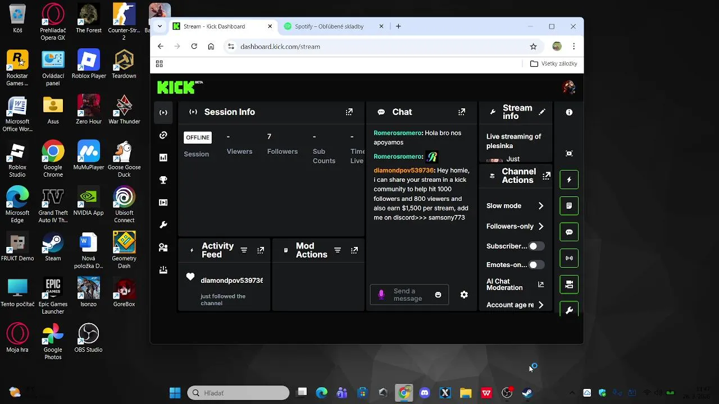719x404 pixels.
Task: Pop out the Activity Feed panel
Action: click(261, 250)
